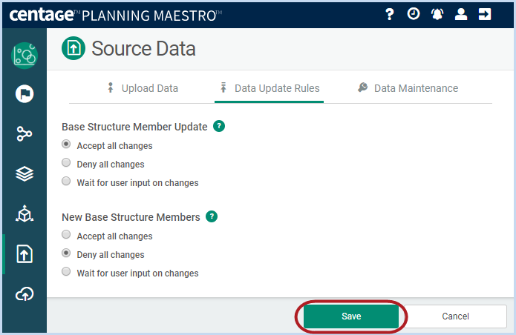Click help icon next to Base Structure Member Update
The height and width of the screenshot is (335, 516).
[219, 126]
